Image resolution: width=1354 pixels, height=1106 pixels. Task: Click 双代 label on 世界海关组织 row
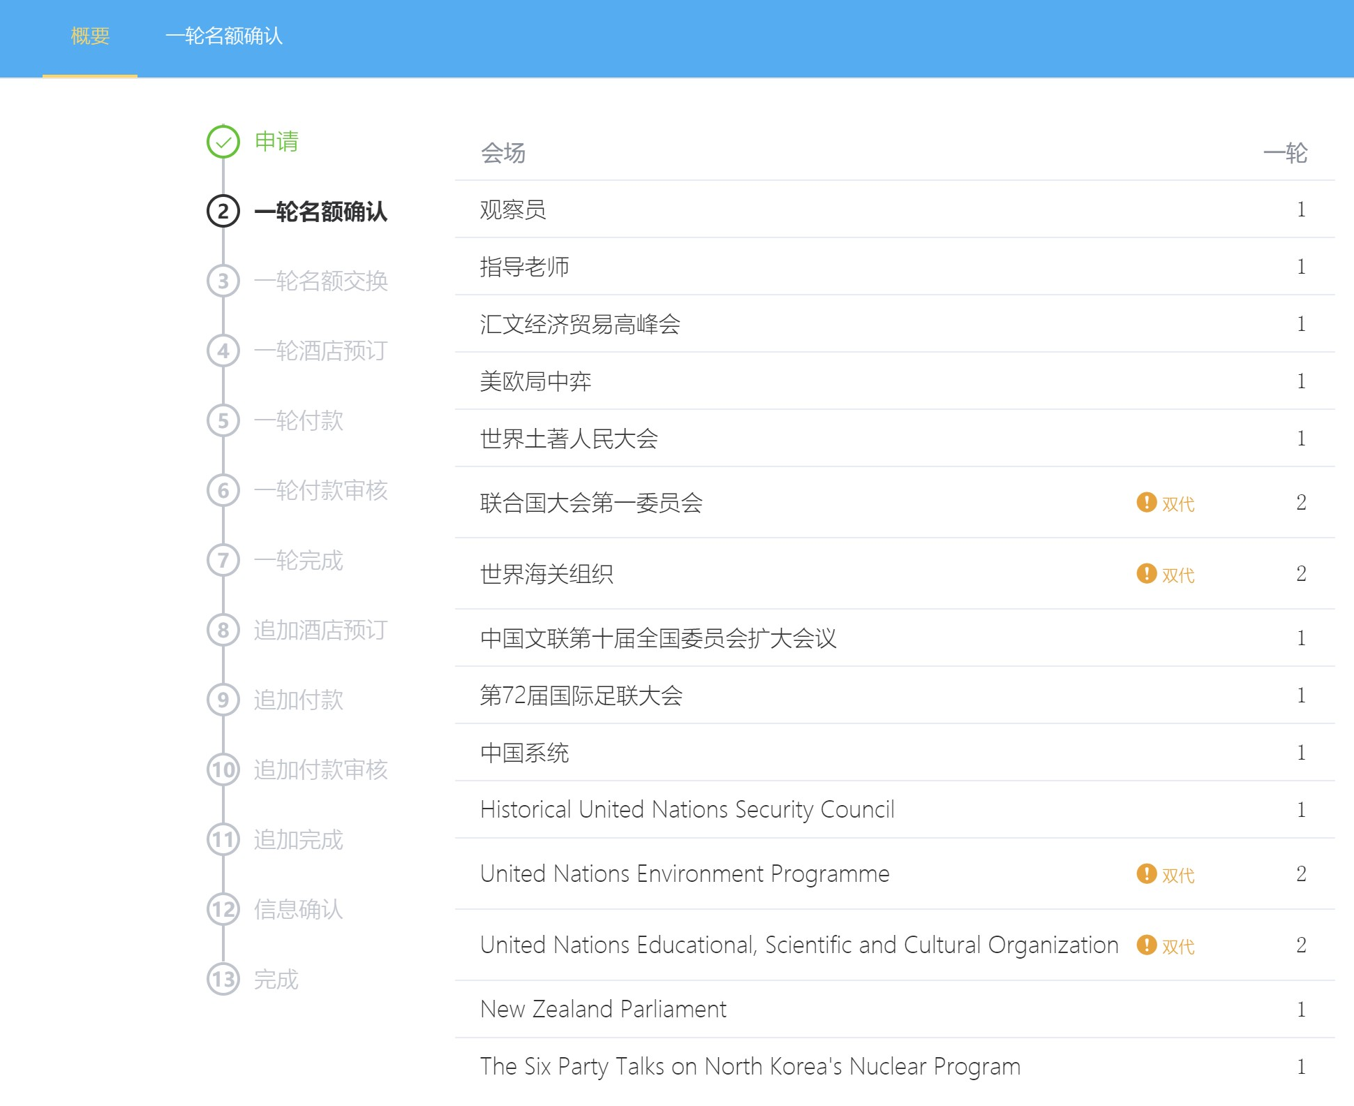click(1178, 575)
